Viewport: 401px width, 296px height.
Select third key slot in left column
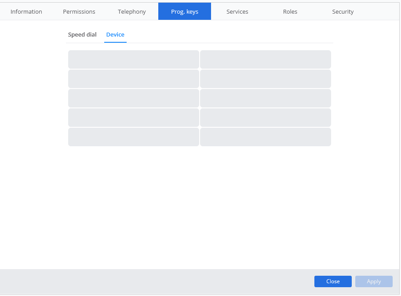(x=134, y=98)
